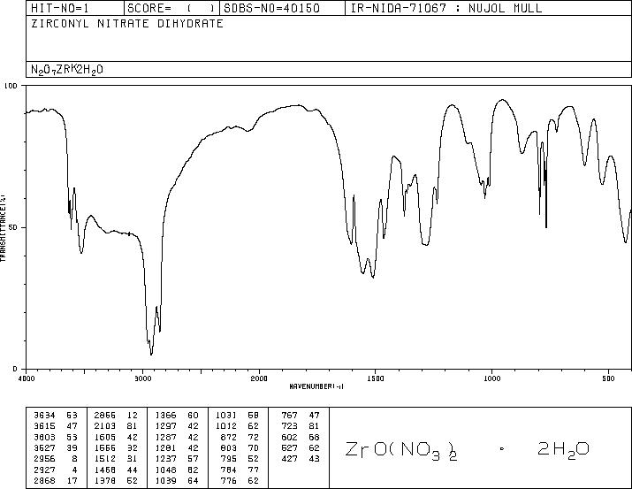Viewport: 632px width, 489px height.
Task: Click the 1000 tick on x-axis
Action: point(492,378)
